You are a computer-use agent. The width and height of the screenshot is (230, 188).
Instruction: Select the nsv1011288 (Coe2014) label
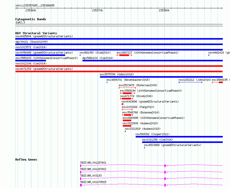pyautogui.click(x=157, y=140)
